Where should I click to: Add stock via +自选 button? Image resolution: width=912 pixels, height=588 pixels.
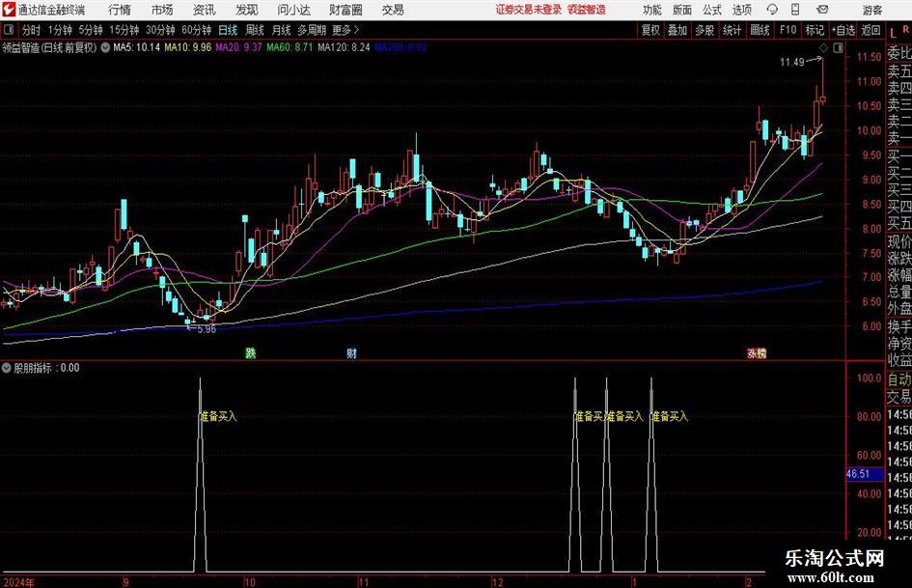tap(843, 30)
